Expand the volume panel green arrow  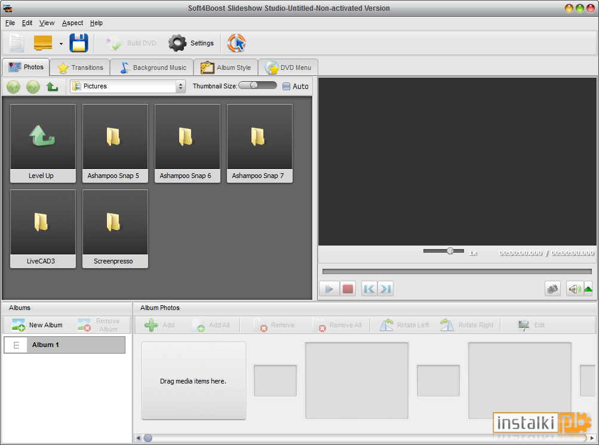pyautogui.click(x=588, y=289)
